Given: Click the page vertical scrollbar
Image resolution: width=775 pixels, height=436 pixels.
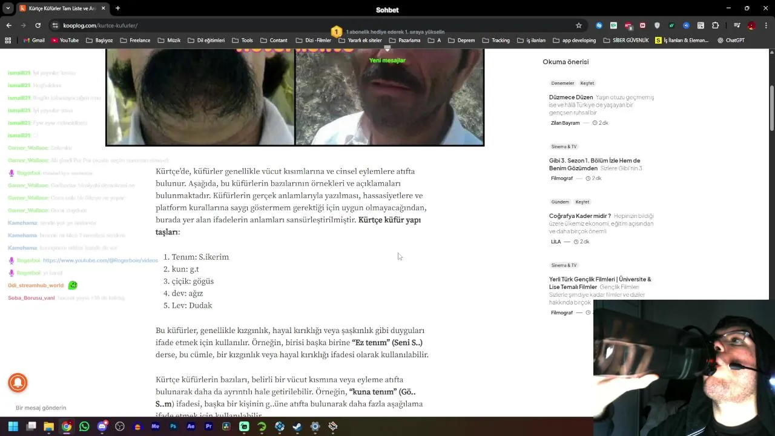Looking at the screenshot, I should pos(771,109).
